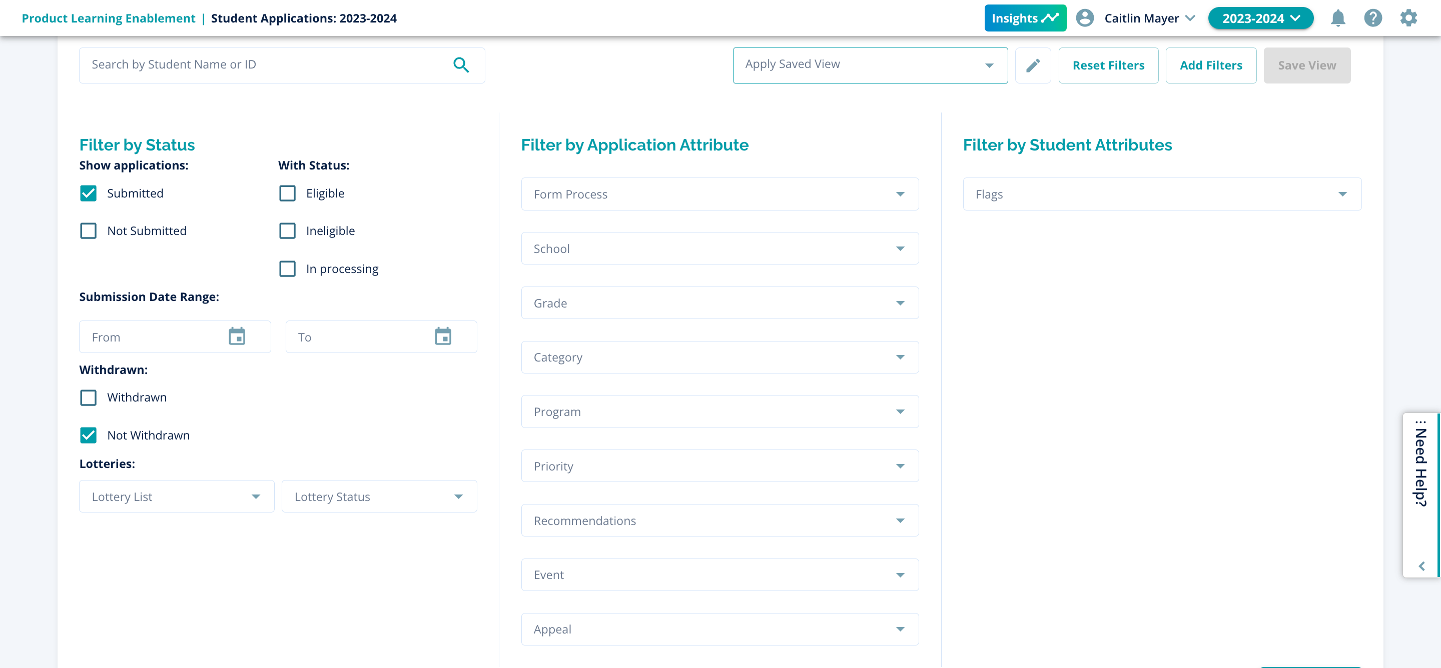Screen dimensions: 1441x668
Task: Collapse the Need Help side panel
Action: (1421, 566)
